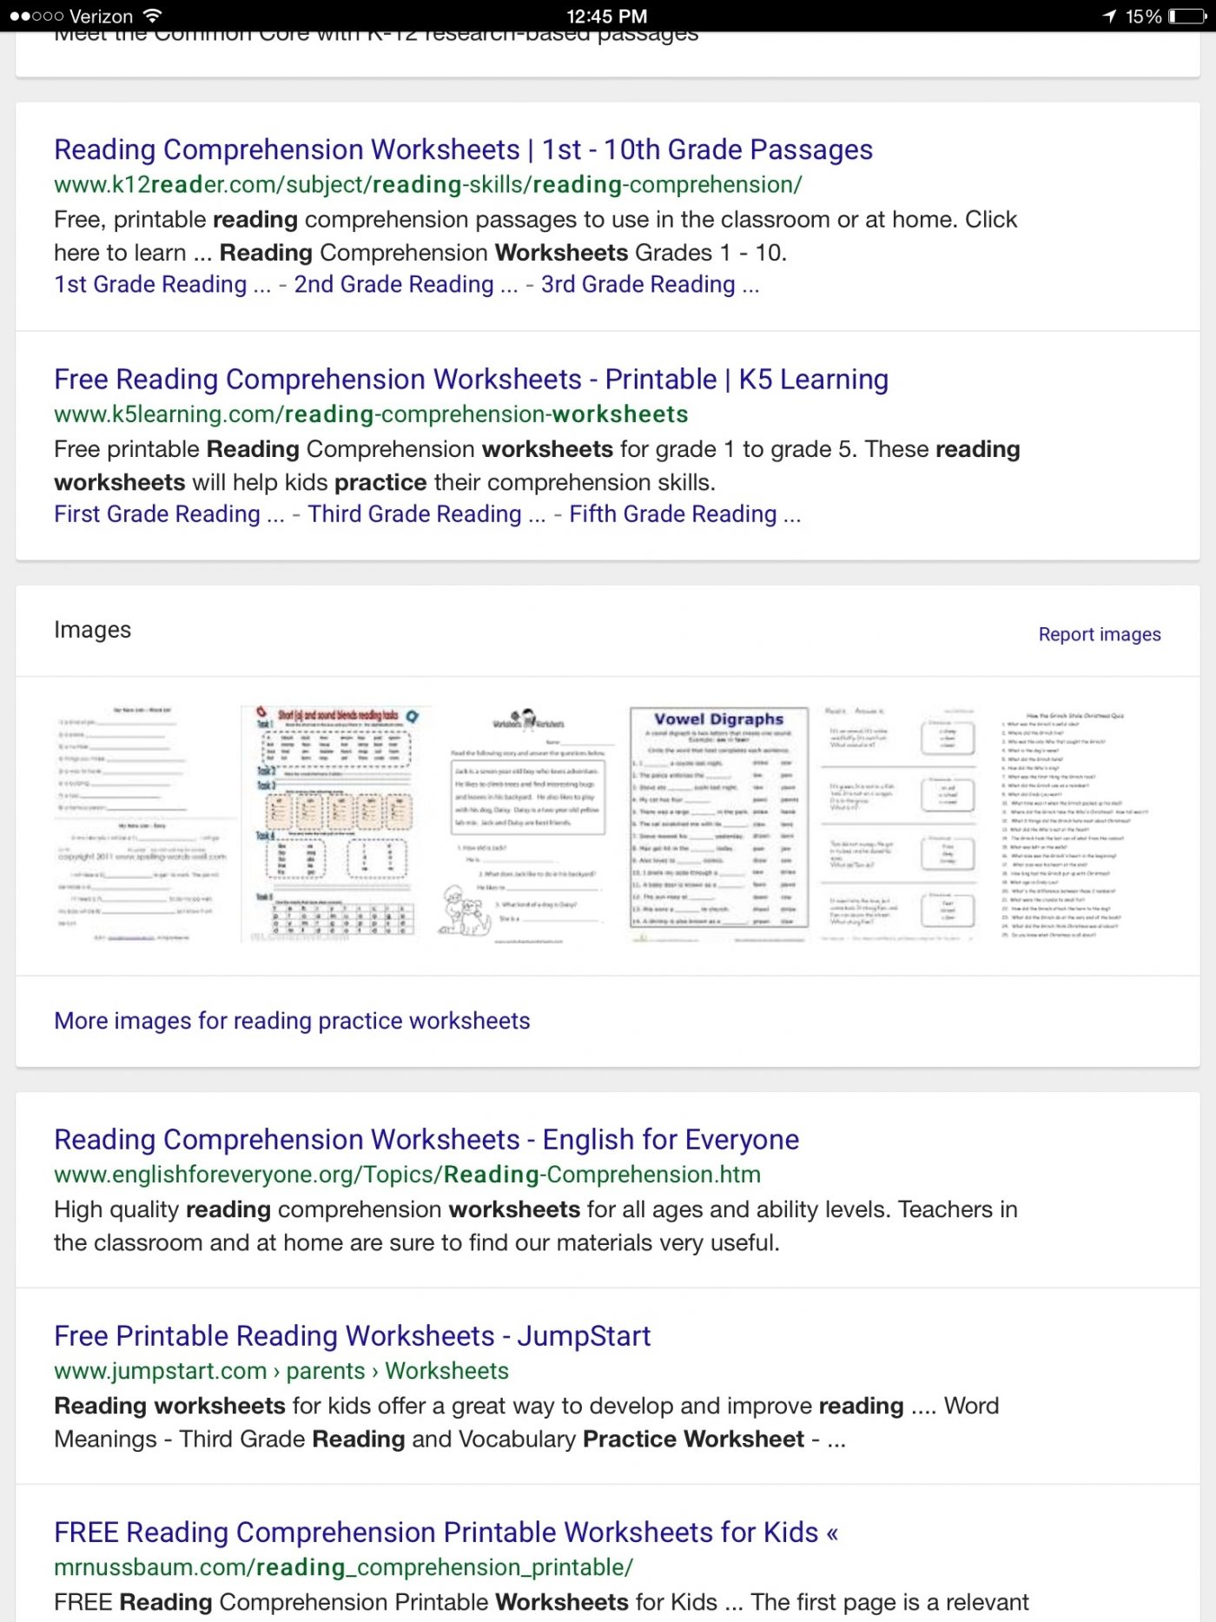
Task: Tap the 15% battery percentage text
Action: pos(1143,17)
